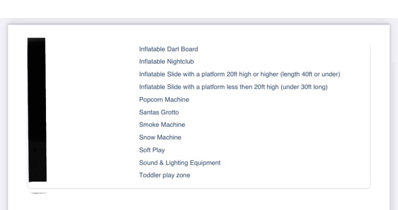Click the popcorn equipment item

coord(164,100)
